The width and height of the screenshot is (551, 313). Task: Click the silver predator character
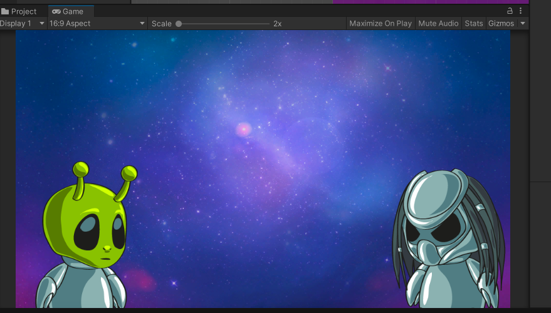click(x=449, y=239)
